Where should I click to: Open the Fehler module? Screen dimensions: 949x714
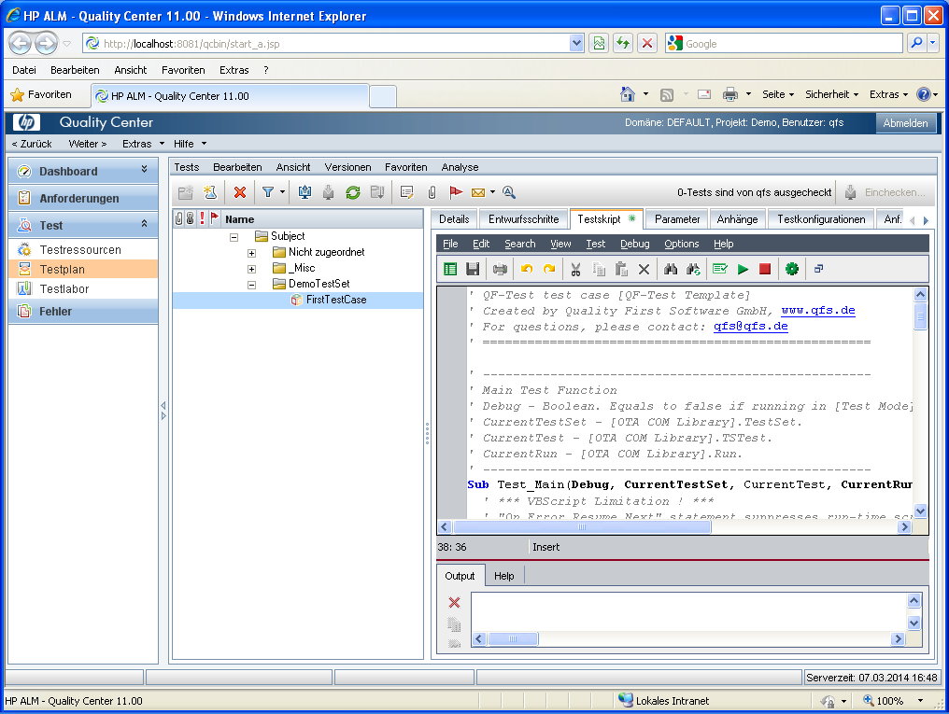pyautogui.click(x=83, y=312)
